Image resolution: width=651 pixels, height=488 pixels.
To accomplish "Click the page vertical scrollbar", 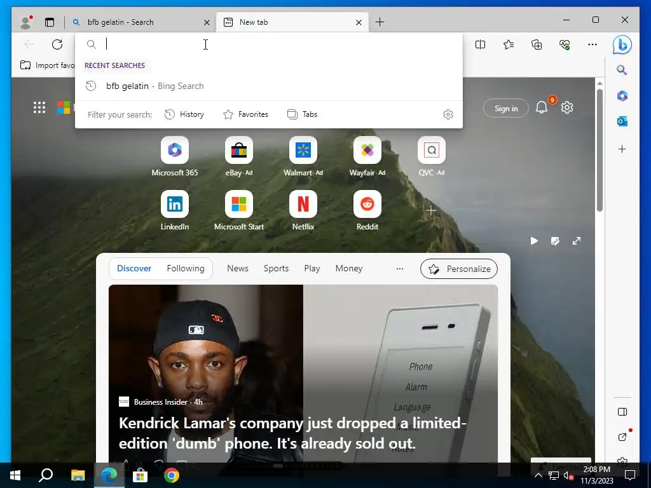I will 600,149.
